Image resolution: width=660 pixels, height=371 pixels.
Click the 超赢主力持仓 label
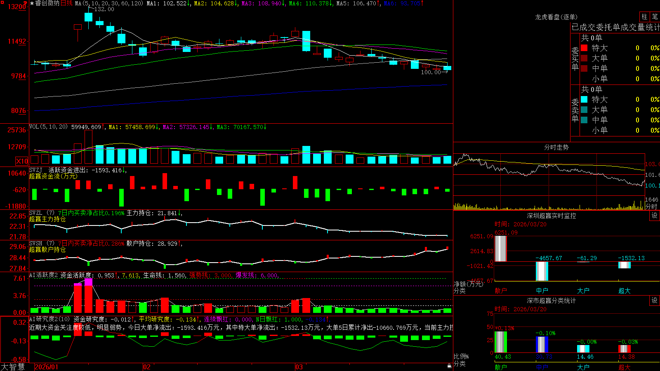click(x=47, y=219)
